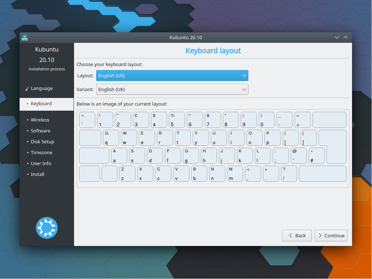The width and height of the screenshot is (372, 279).
Task: Click the T key on the layout preview
Action: coord(183,138)
